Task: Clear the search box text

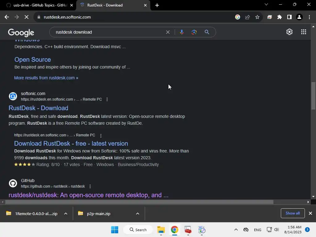Action: pos(168,32)
